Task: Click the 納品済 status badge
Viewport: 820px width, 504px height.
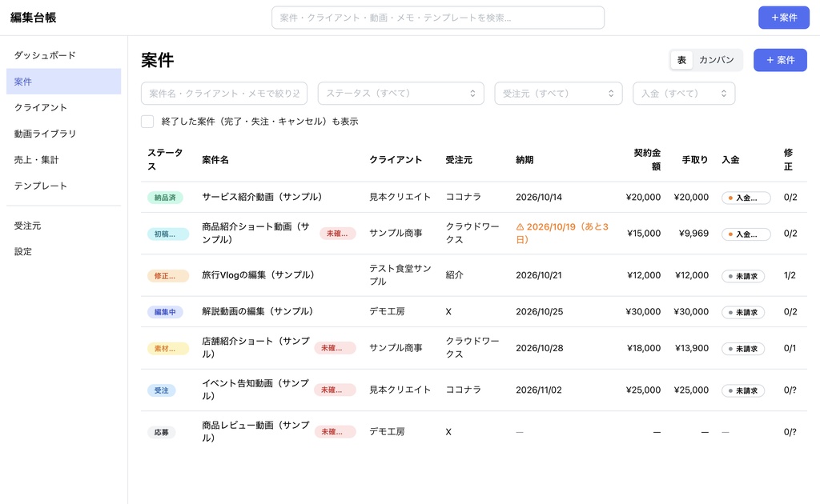Action: click(165, 198)
